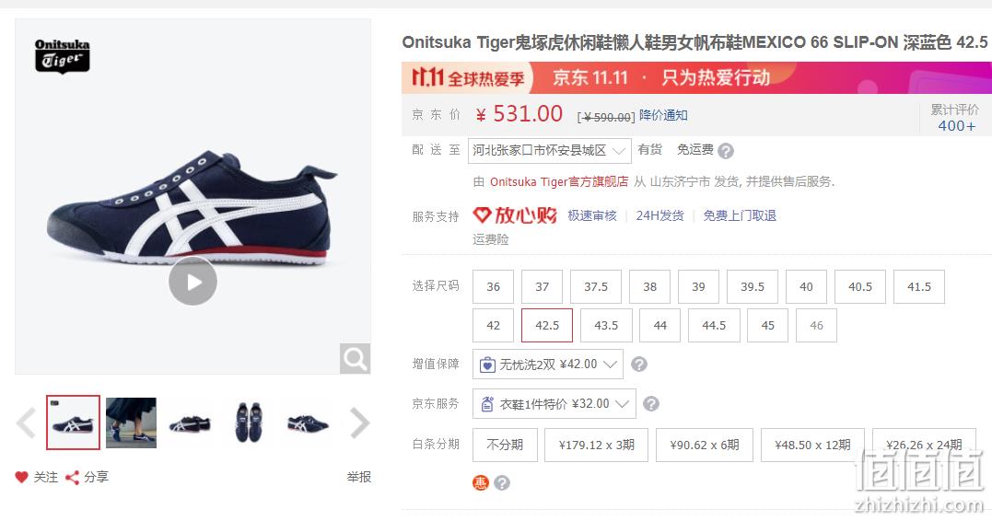Image resolution: width=992 pixels, height=521 pixels.
Task: Click help icon beside 无忧洗2双 dropdown
Action: tap(639, 365)
